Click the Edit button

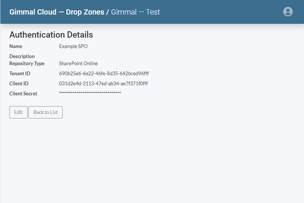(x=18, y=112)
